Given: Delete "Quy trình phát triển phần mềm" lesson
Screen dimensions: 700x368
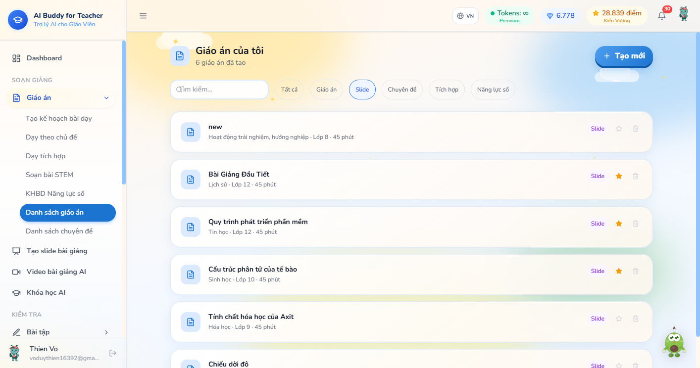Looking at the screenshot, I should [x=636, y=224].
